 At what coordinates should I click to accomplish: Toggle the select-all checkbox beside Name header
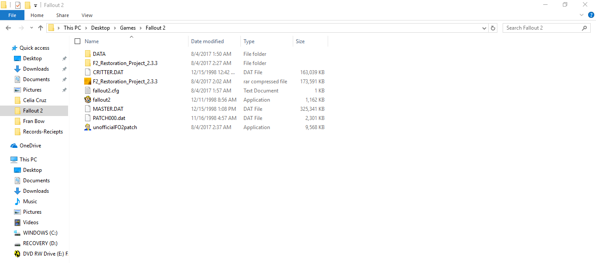pos(78,41)
